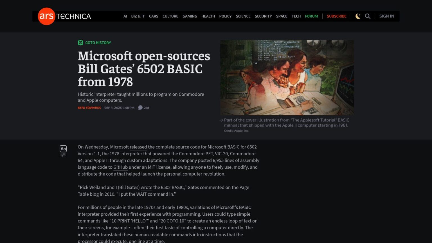Open the Forum link

tap(312, 16)
